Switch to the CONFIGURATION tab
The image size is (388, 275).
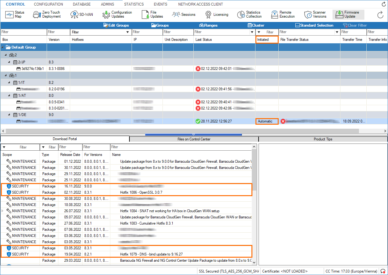48,4
